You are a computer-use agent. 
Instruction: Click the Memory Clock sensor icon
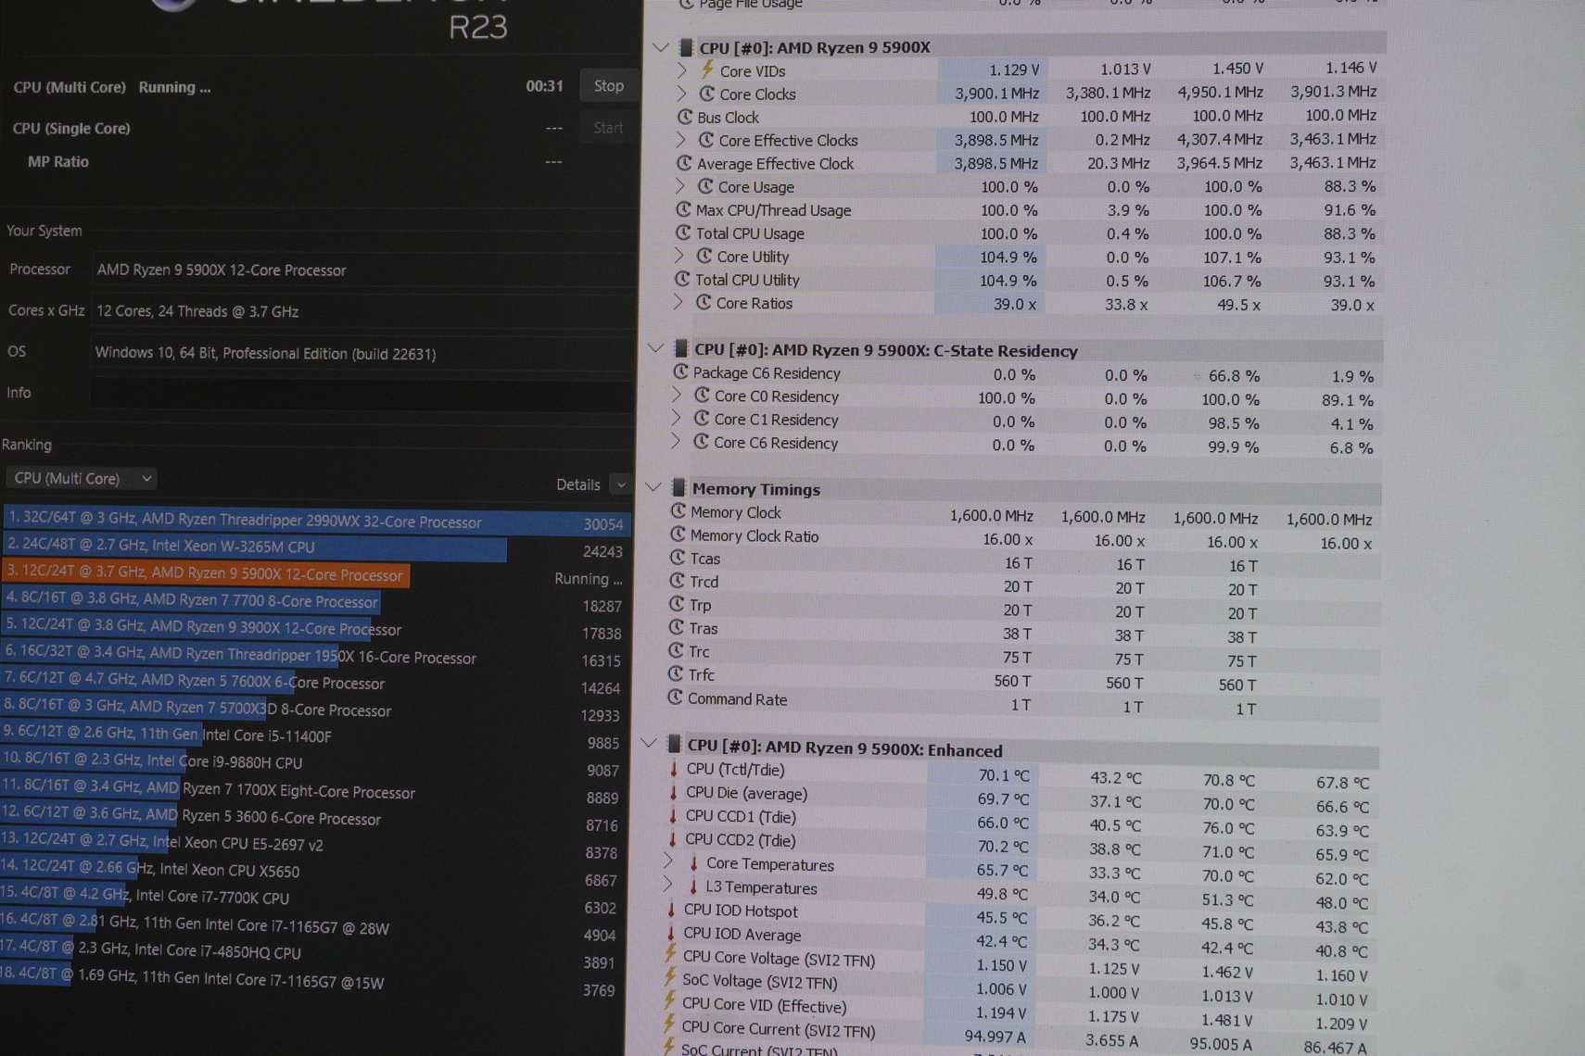(678, 511)
